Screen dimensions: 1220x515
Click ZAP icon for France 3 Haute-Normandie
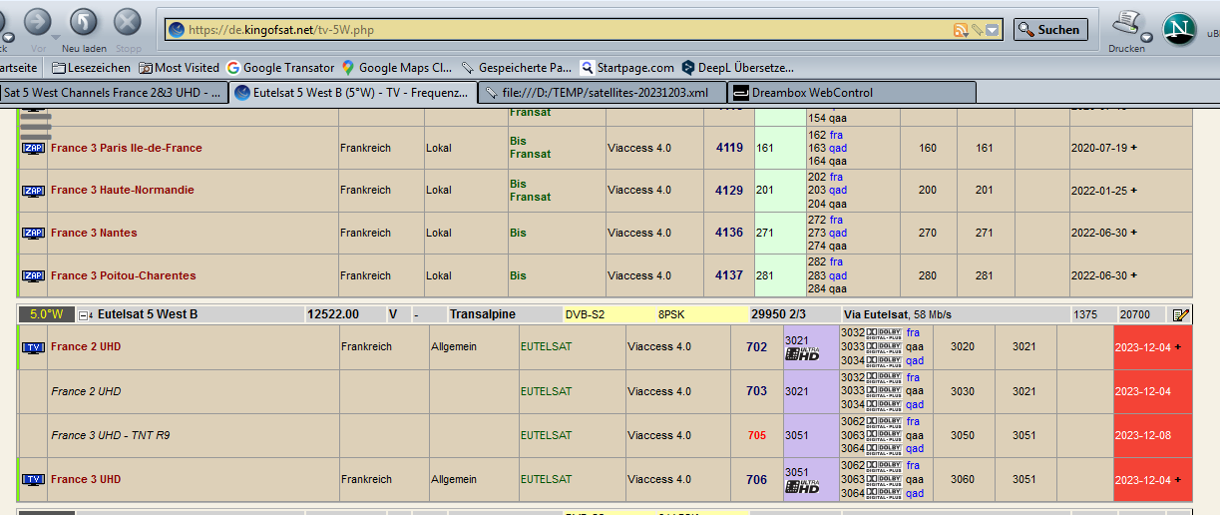[33, 191]
